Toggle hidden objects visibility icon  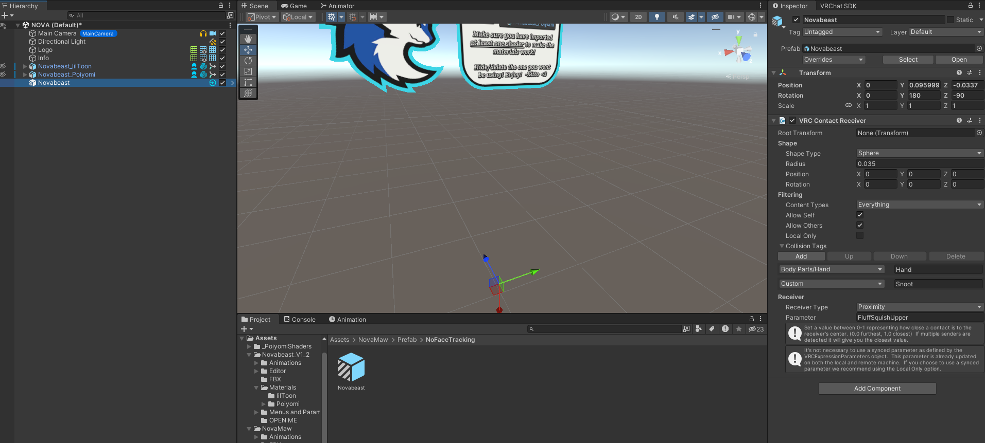(715, 17)
